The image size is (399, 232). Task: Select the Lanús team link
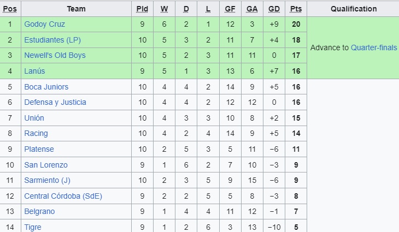[x=34, y=71]
